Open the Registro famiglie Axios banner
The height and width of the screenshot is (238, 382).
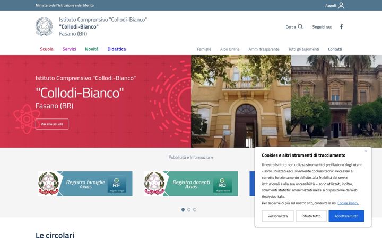pyautogui.click(x=85, y=184)
